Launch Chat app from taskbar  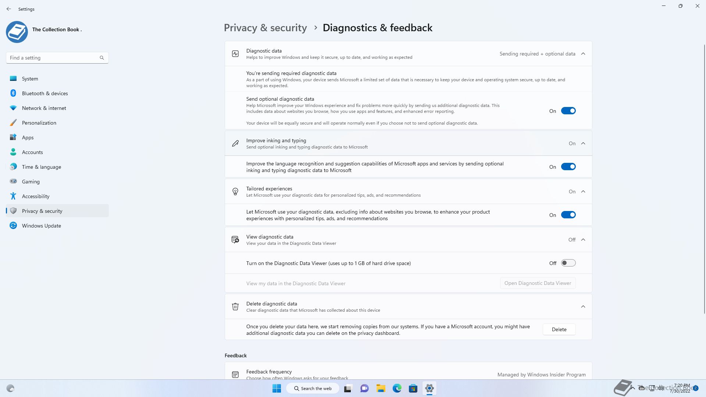click(x=364, y=388)
